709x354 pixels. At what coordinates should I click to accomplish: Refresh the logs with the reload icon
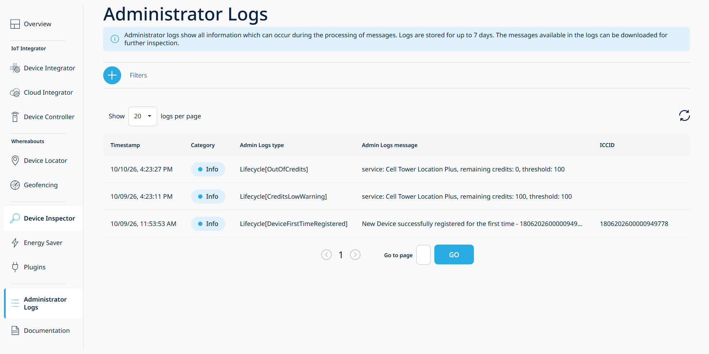(685, 115)
